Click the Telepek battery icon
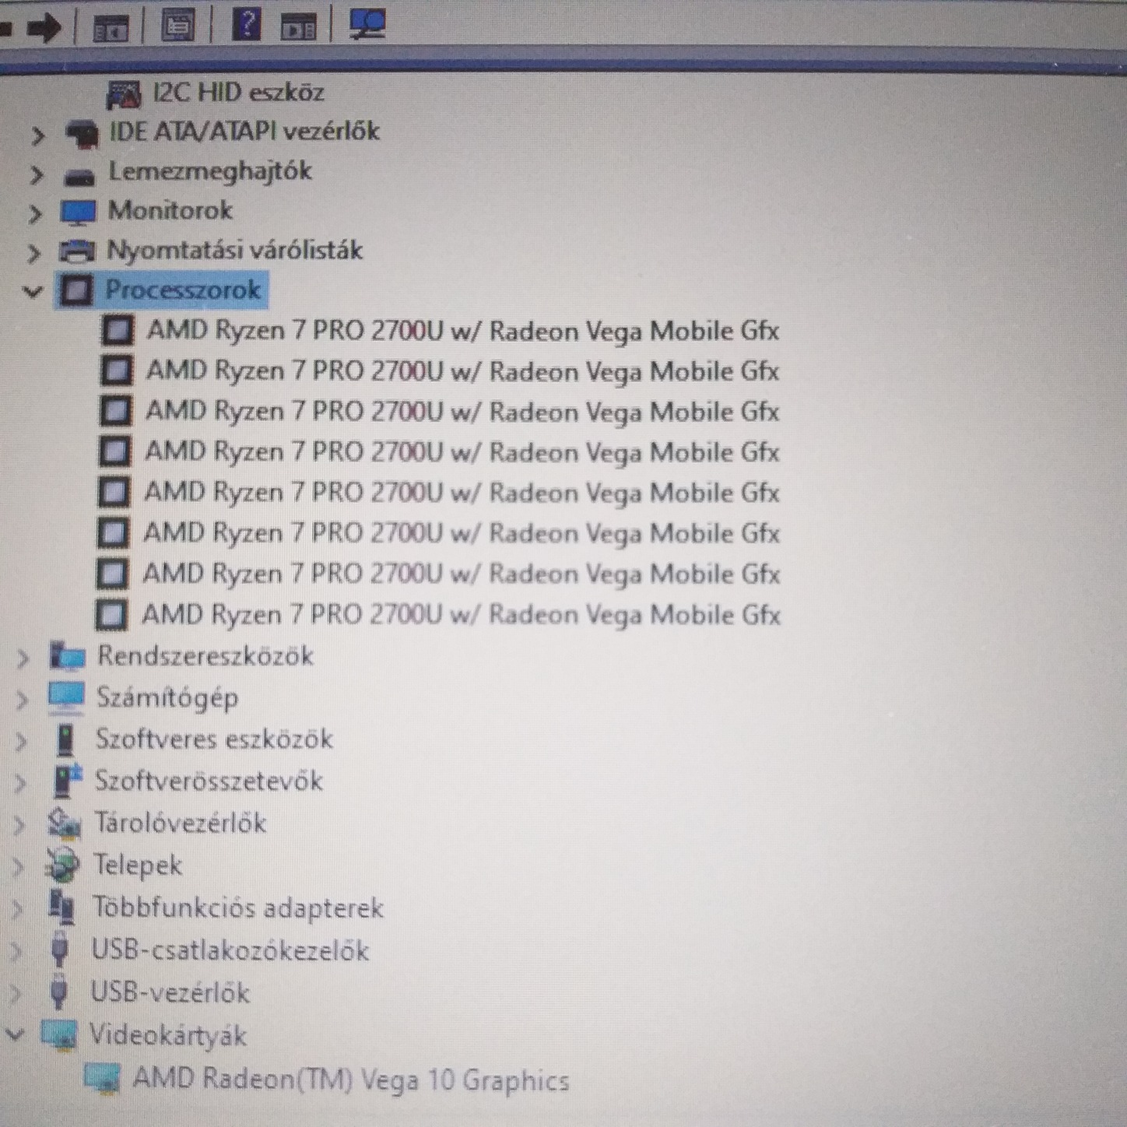Image resolution: width=1127 pixels, height=1127 pixels. tap(62, 865)
